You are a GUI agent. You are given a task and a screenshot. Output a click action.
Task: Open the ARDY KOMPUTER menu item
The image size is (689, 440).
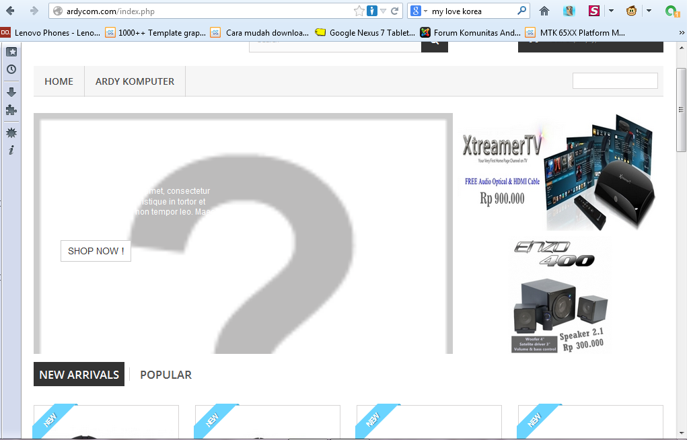[135, 81]
